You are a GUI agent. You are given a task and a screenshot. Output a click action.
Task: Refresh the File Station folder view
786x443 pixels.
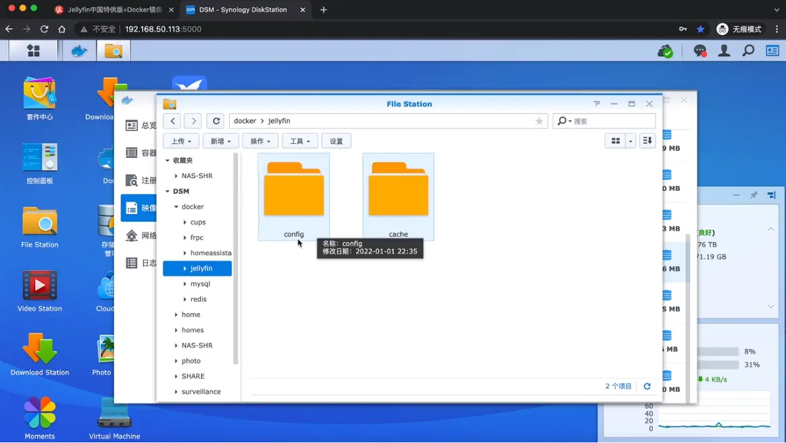coord(216,121)
